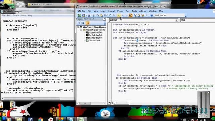The height and width of the screenshot is (121, 215).
Task: Open Excel from the taskbar
Action: click(x=81, y=119)
